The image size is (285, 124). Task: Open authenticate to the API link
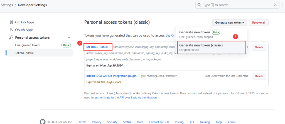point(126,98)
